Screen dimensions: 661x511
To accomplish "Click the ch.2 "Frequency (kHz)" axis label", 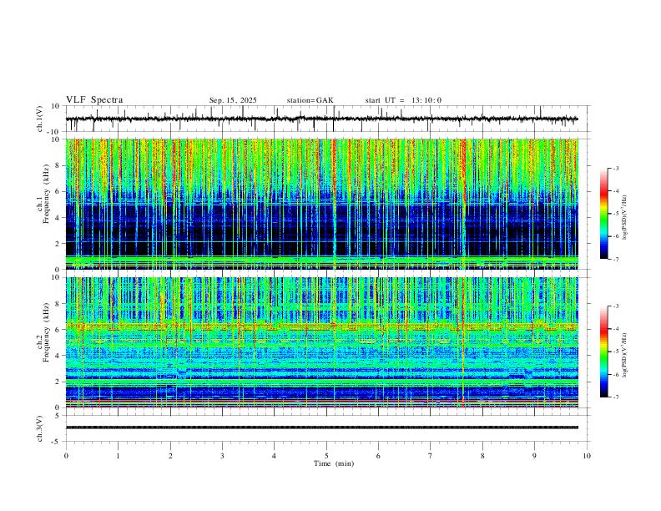I will [46, 332].
